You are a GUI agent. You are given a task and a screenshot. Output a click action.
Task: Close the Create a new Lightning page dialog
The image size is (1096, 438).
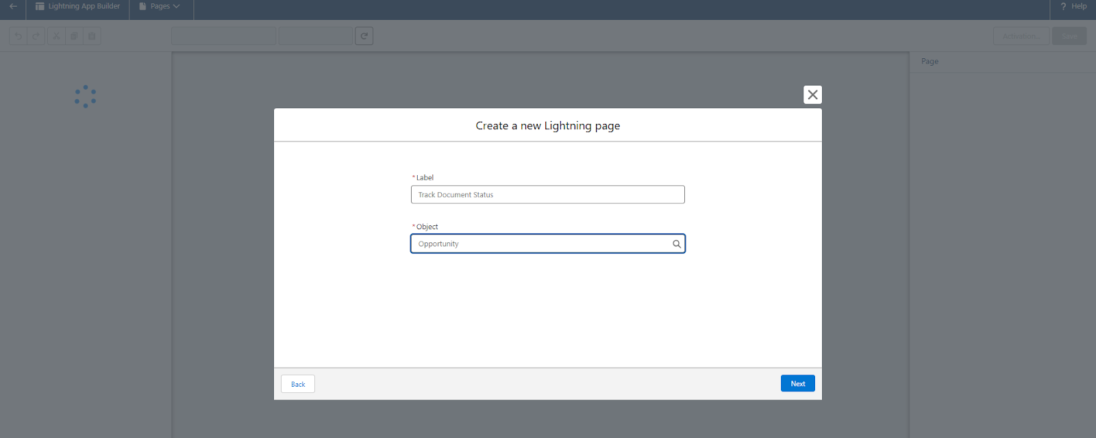point(812,95)
